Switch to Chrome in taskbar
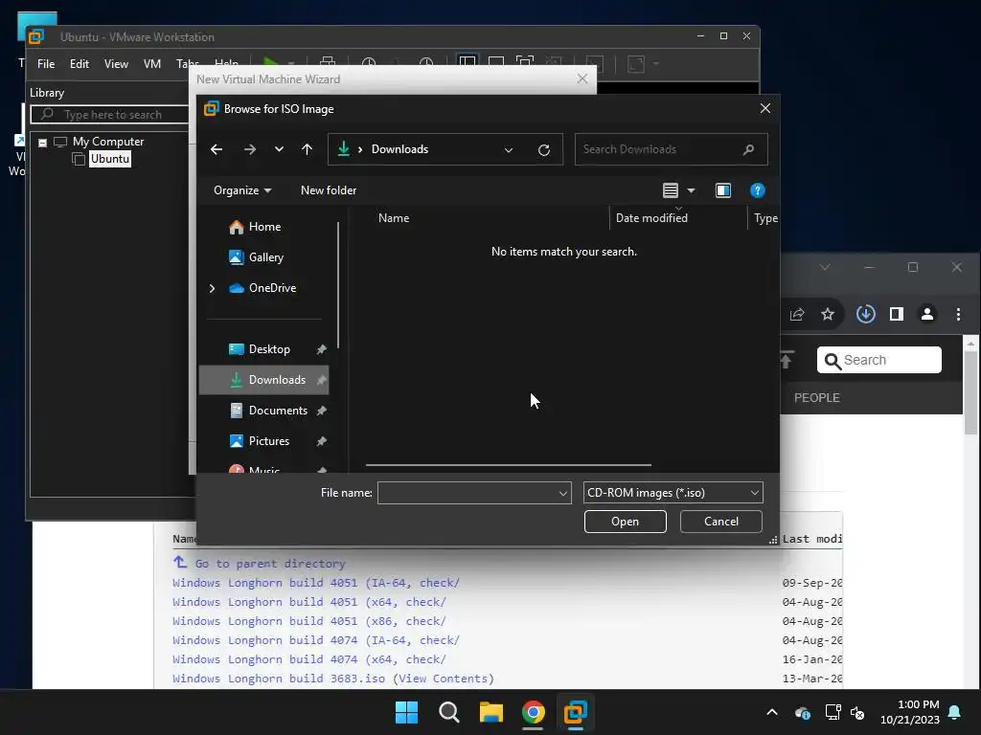The image size is (981, 735). click(533, 712)
